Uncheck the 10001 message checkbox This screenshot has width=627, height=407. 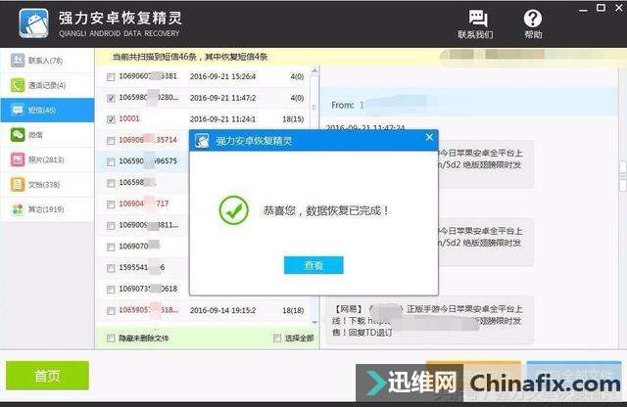(111, 119)
